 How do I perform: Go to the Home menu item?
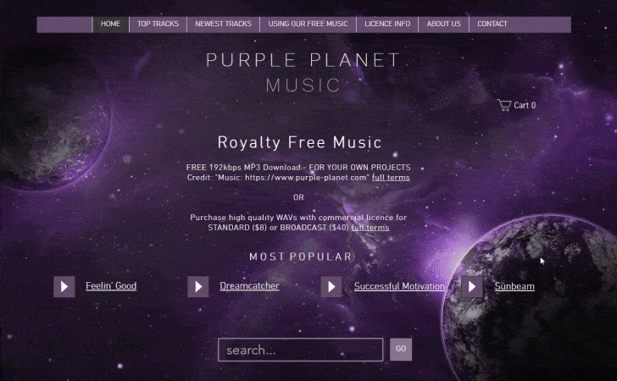110,25
